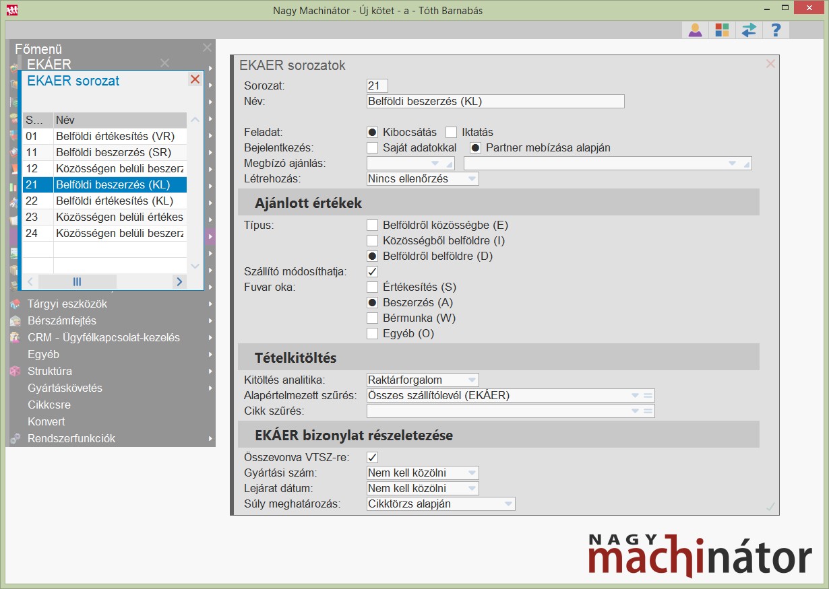
Task: Click the blue swap arrows toolbar icon
Action: pos(749,30)
